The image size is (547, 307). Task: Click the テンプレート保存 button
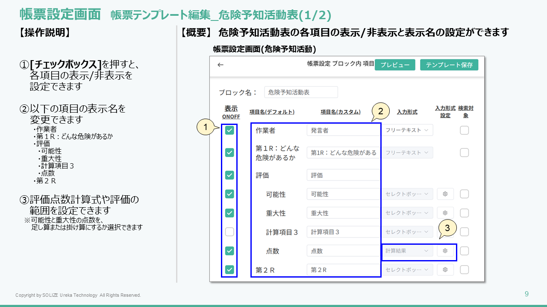pos(449,65)
